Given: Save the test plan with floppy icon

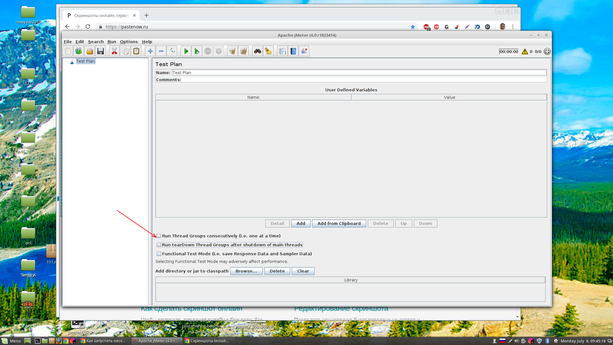Looking at the screenshot, I should (101, 51).
